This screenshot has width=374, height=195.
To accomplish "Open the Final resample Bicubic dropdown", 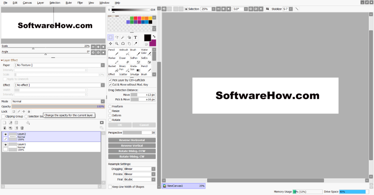I will [x=153, y=180].
